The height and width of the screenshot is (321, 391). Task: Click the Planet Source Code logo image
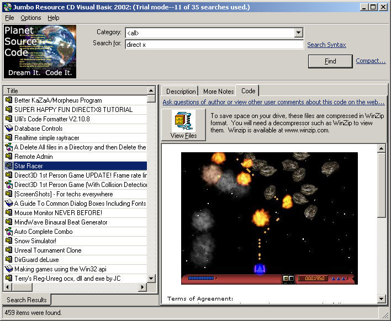tap(40, 51)
